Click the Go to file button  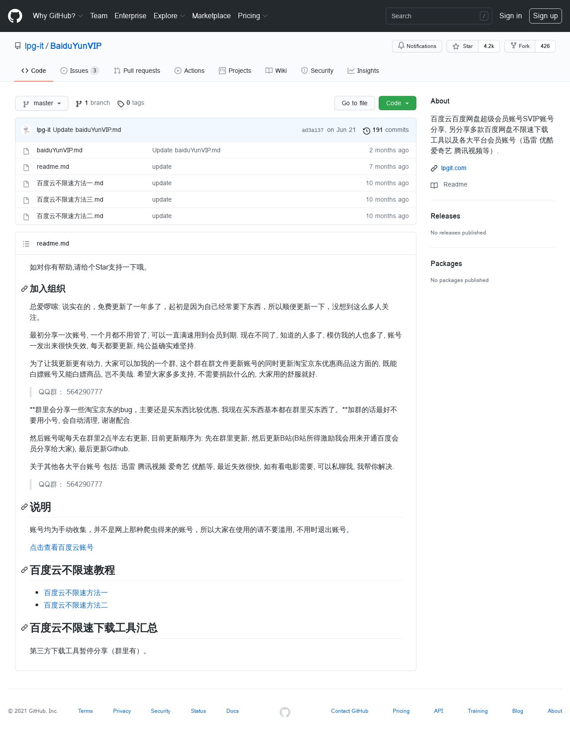355,103
